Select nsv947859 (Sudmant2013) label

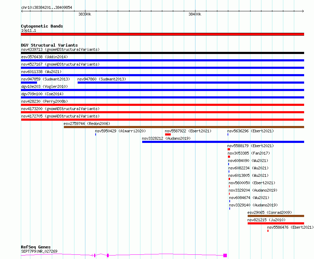[x=46, y=79]
